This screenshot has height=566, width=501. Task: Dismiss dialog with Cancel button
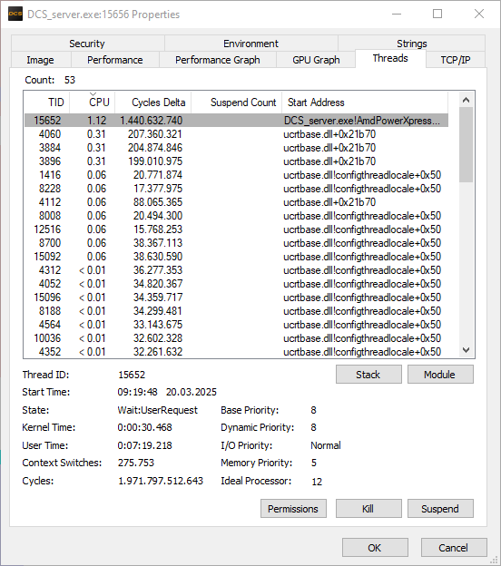click(x=454, y=548)
